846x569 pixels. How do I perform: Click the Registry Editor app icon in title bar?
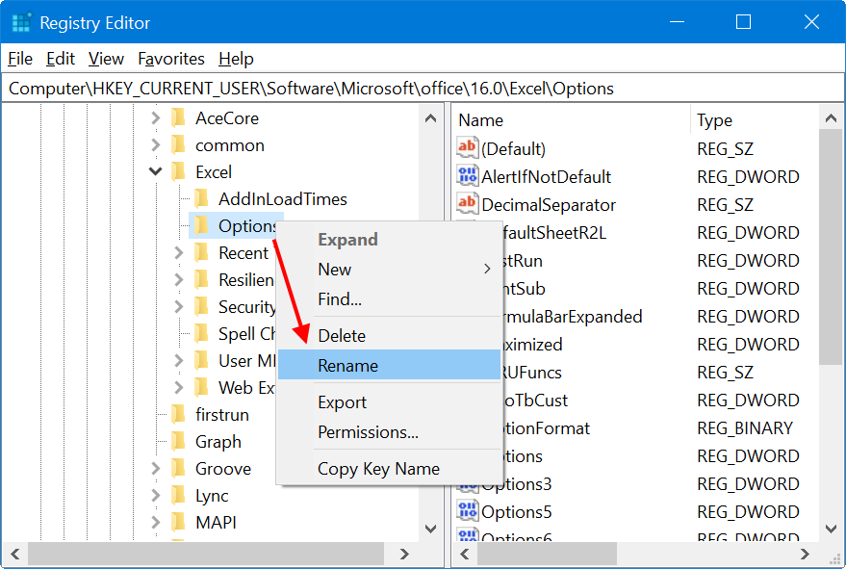21,22
